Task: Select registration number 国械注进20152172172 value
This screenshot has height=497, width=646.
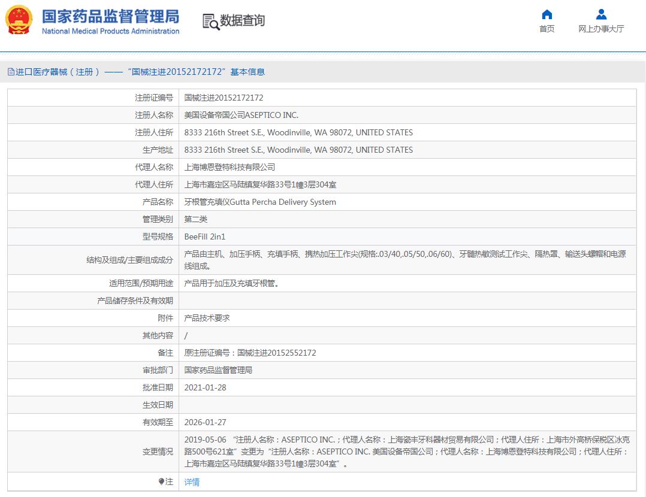Action: tap(224, 98)
